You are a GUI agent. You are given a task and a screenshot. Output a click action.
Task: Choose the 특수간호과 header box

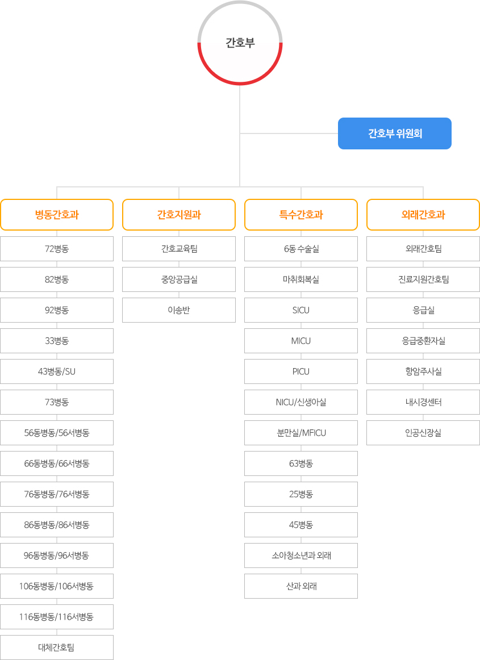(x=301, y=215)
